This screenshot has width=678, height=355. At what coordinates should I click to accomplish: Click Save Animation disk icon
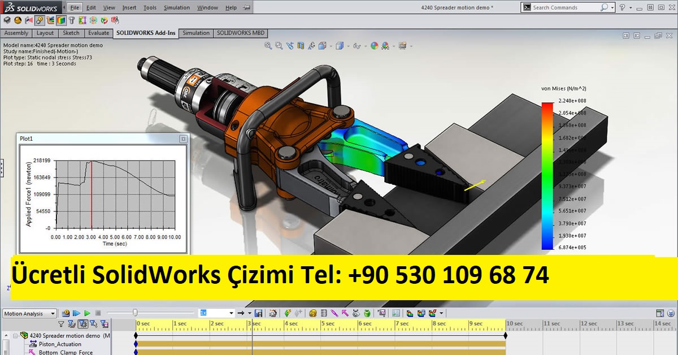pos(259,313)
